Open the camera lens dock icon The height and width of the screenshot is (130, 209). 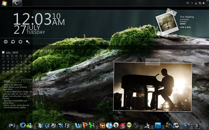pos(136,125)
